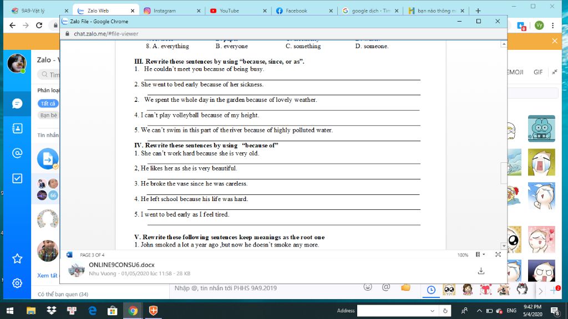The width and height of the screenshot is (568, 319).
Task: Switch to the YouTube browser tab
Action: coord(238,11)
